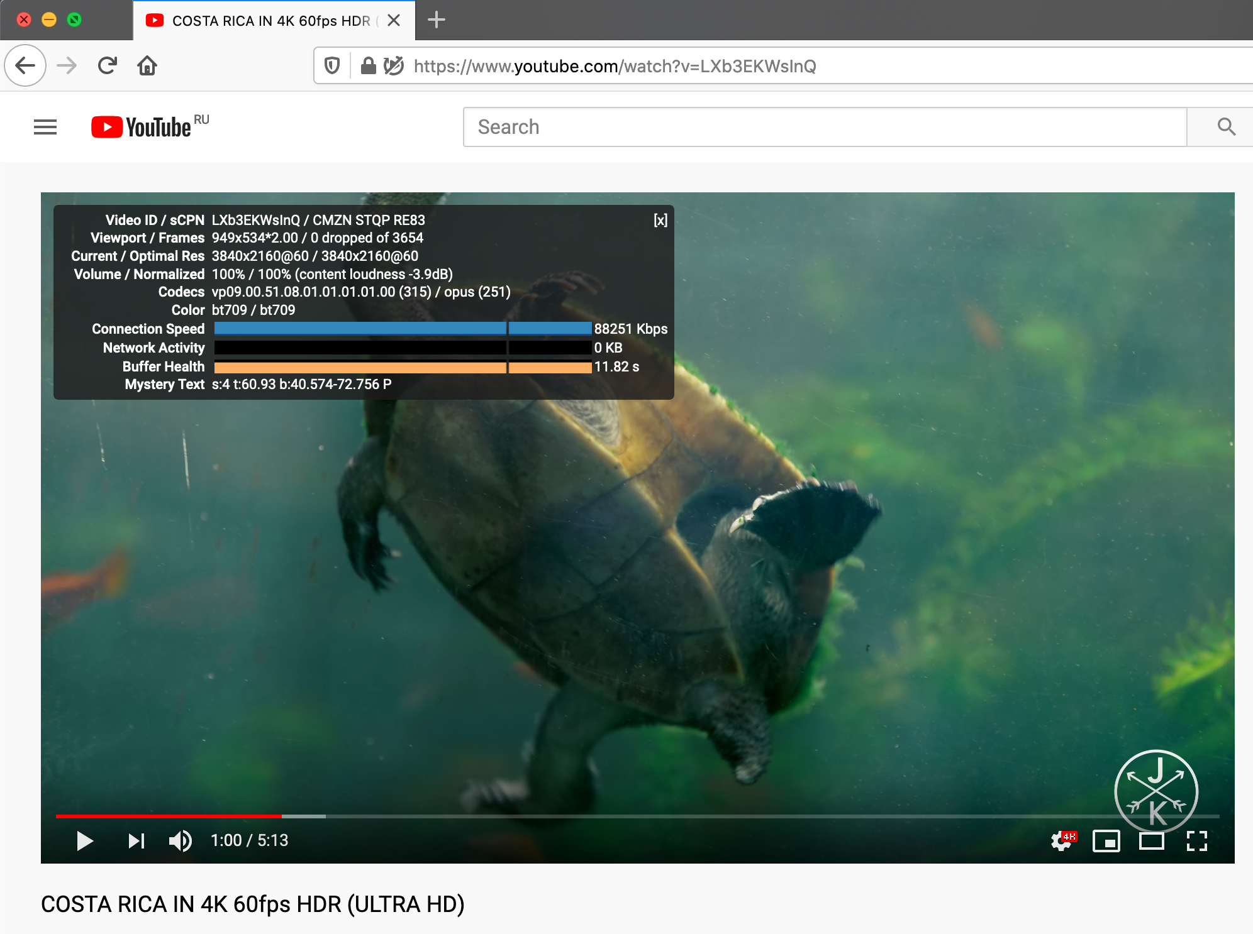Reload the page with the refresh icon
Image resolution: width=1253 pixels, height=934 pixels.
[107, 65]
